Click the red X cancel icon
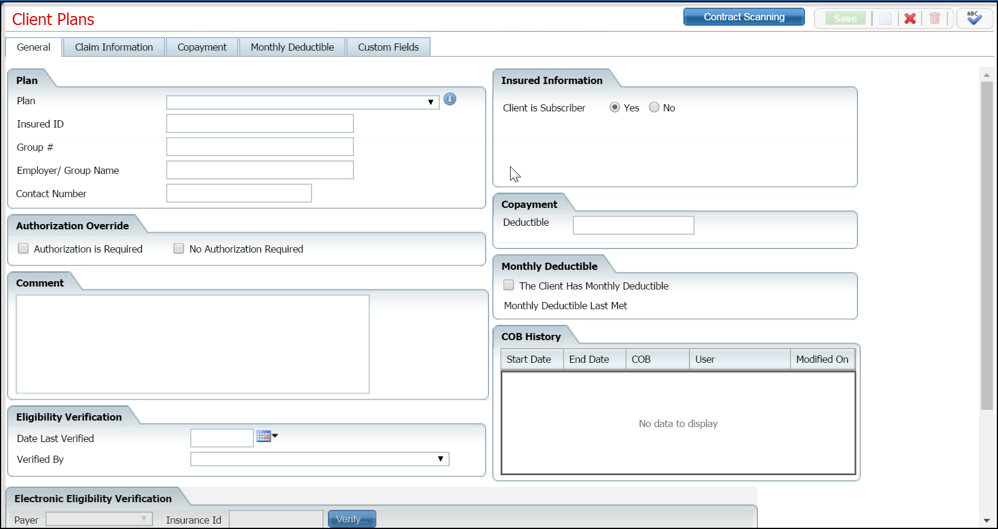Screen dimensions: 998x529 tap(910, 18)
